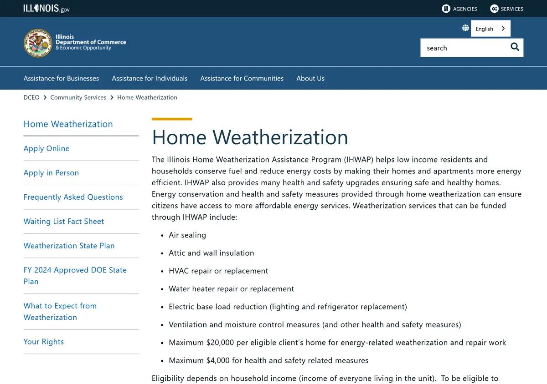Click the Community Services breadcrumb
Image resolution: width=547 pixels, height=384 pixels.
click(78, 97)
